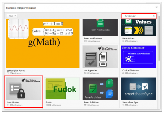Click the '14 089 utilisateurs' count
164x113 pixels.
click(92, 73)
